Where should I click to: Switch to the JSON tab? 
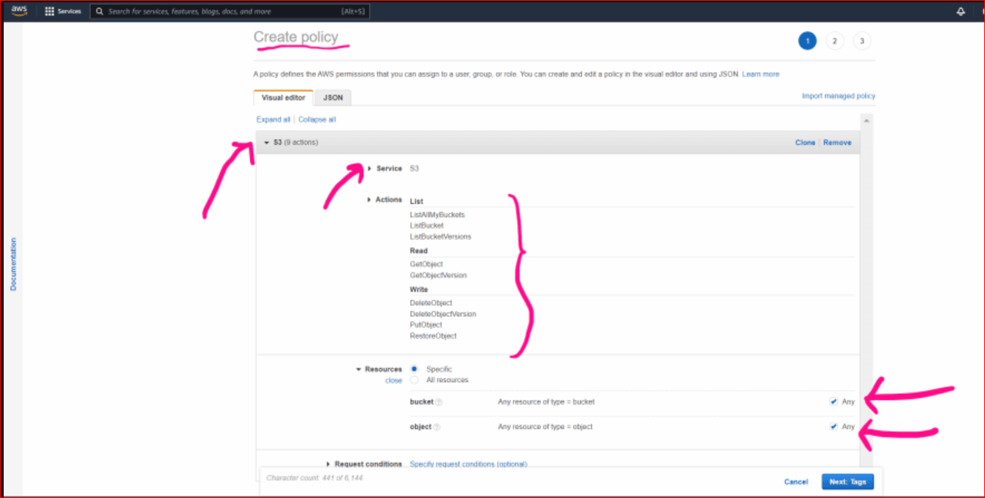coord(332,97)
